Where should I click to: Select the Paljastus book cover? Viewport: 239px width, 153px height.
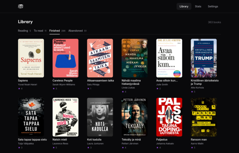tap(169, 117)
